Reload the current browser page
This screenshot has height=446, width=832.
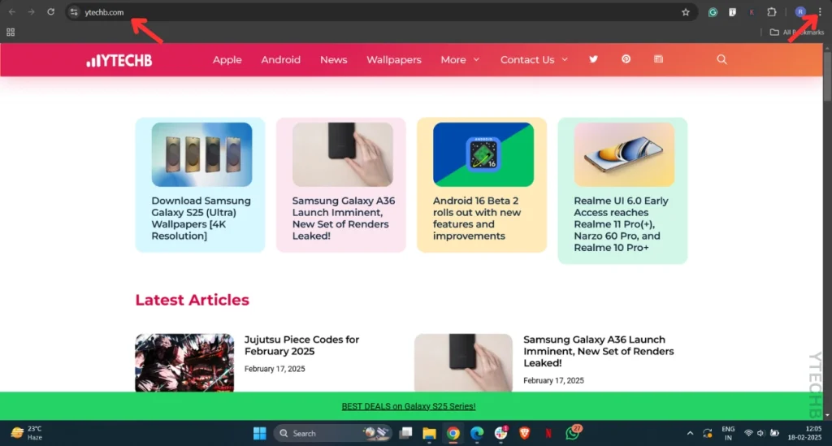point(50,11)
